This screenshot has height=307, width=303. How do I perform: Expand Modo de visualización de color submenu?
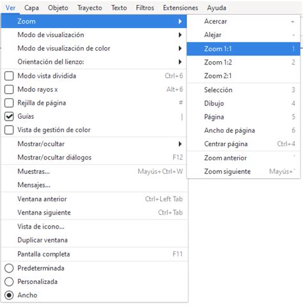click(x=94, y=49)
